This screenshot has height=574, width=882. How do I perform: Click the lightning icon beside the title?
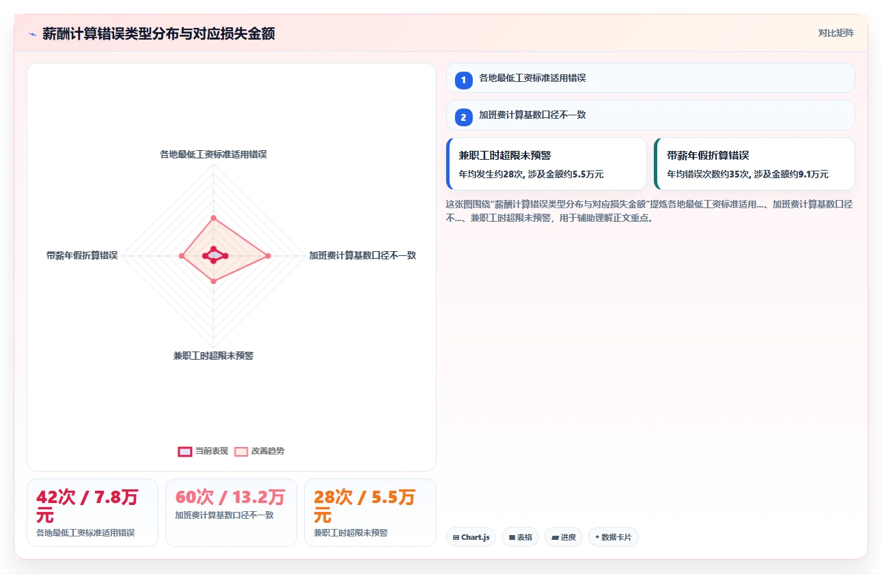(33, 33)
